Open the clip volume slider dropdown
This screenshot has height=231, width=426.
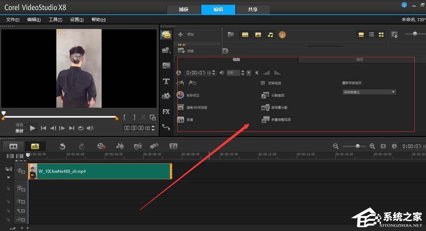[249, 73]
